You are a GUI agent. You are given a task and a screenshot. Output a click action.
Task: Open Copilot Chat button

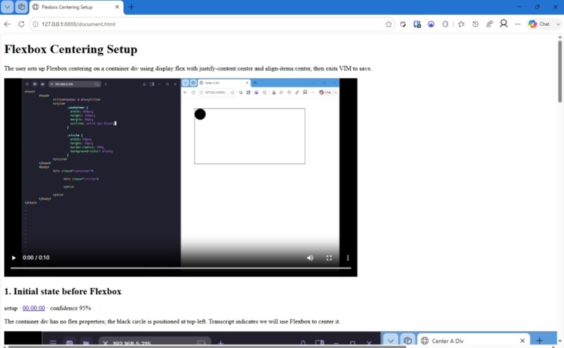point(540,24)
